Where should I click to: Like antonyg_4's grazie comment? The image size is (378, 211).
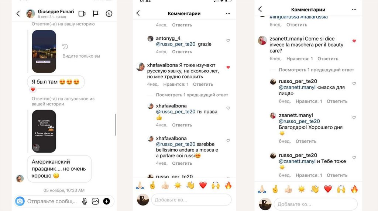228,40
